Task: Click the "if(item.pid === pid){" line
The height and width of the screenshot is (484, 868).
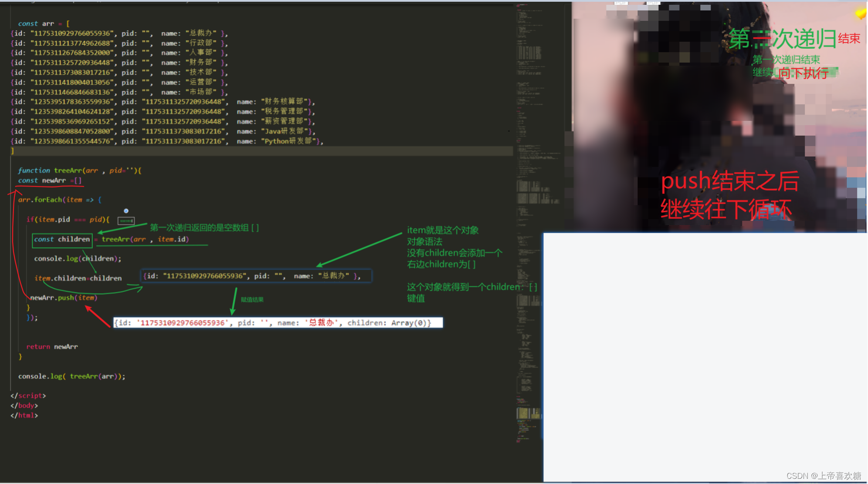Action: 68,219
